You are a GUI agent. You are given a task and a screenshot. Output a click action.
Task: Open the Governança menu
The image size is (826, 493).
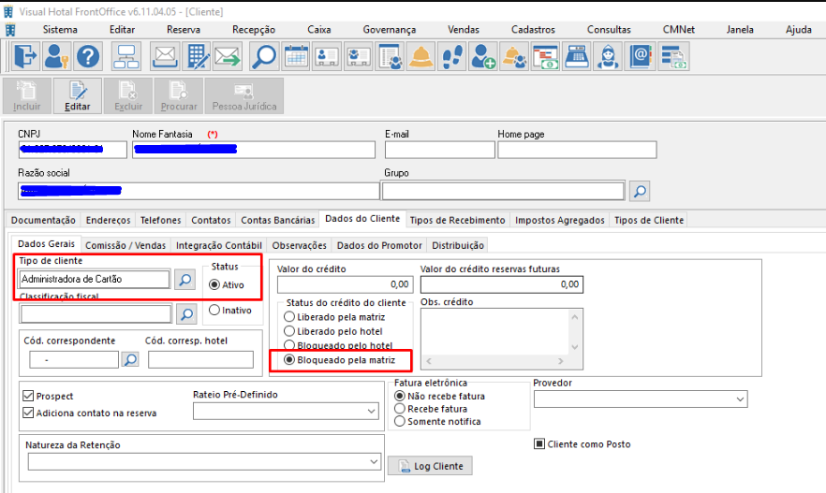point(390,29)
